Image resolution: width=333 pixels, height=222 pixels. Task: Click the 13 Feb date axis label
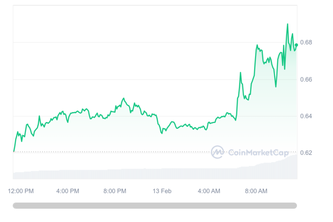(x=162, y=191)
